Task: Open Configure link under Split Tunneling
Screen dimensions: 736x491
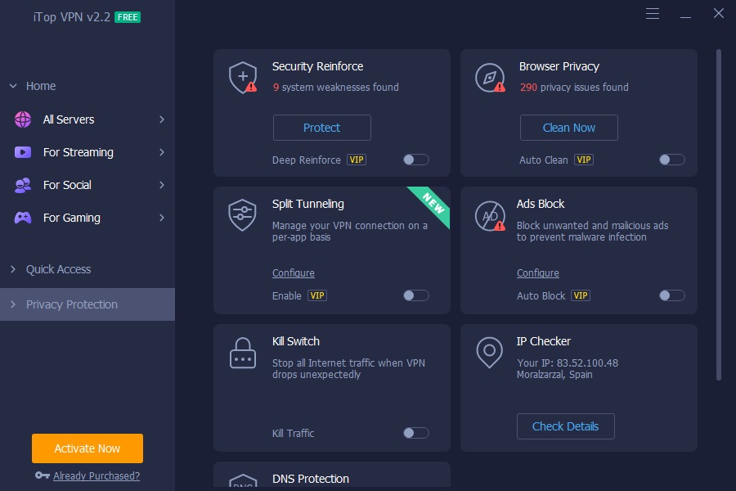Action: tap(294, 273)
